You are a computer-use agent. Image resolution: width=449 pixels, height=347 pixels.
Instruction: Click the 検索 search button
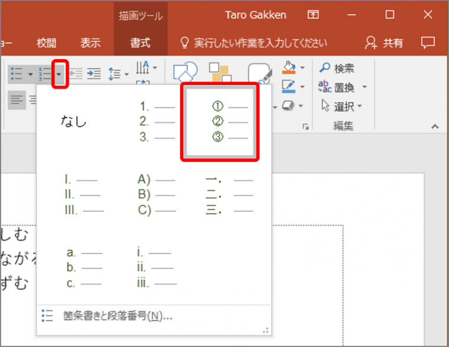337,68
